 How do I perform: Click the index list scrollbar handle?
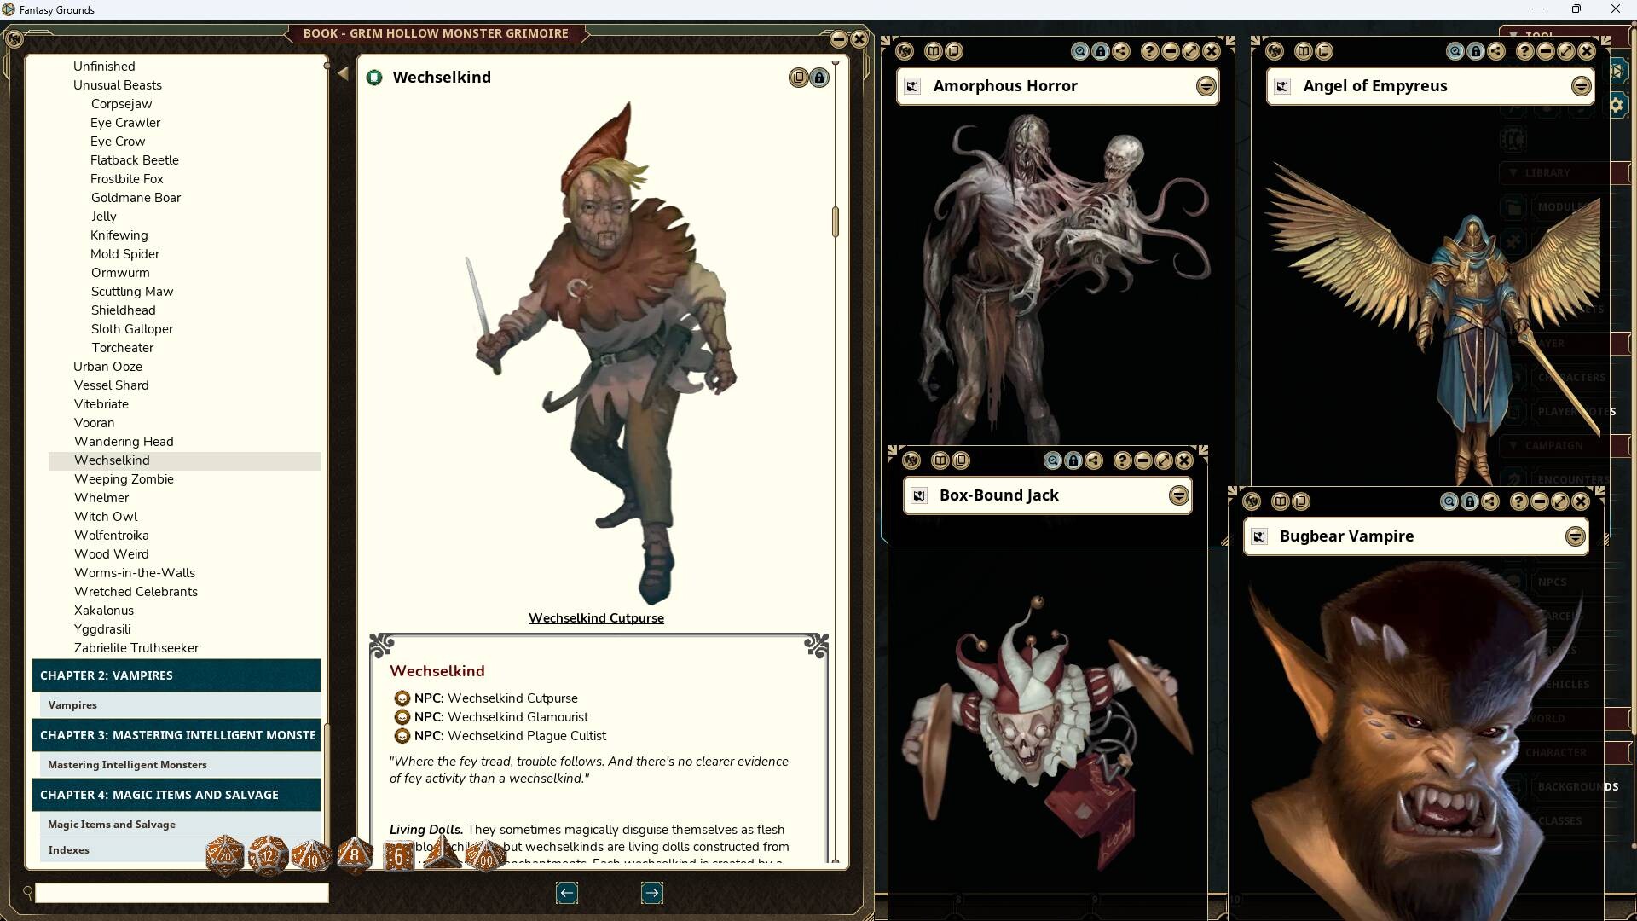pos(327,66)
